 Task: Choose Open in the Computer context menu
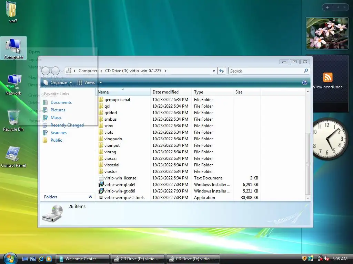tap(34, 52)
